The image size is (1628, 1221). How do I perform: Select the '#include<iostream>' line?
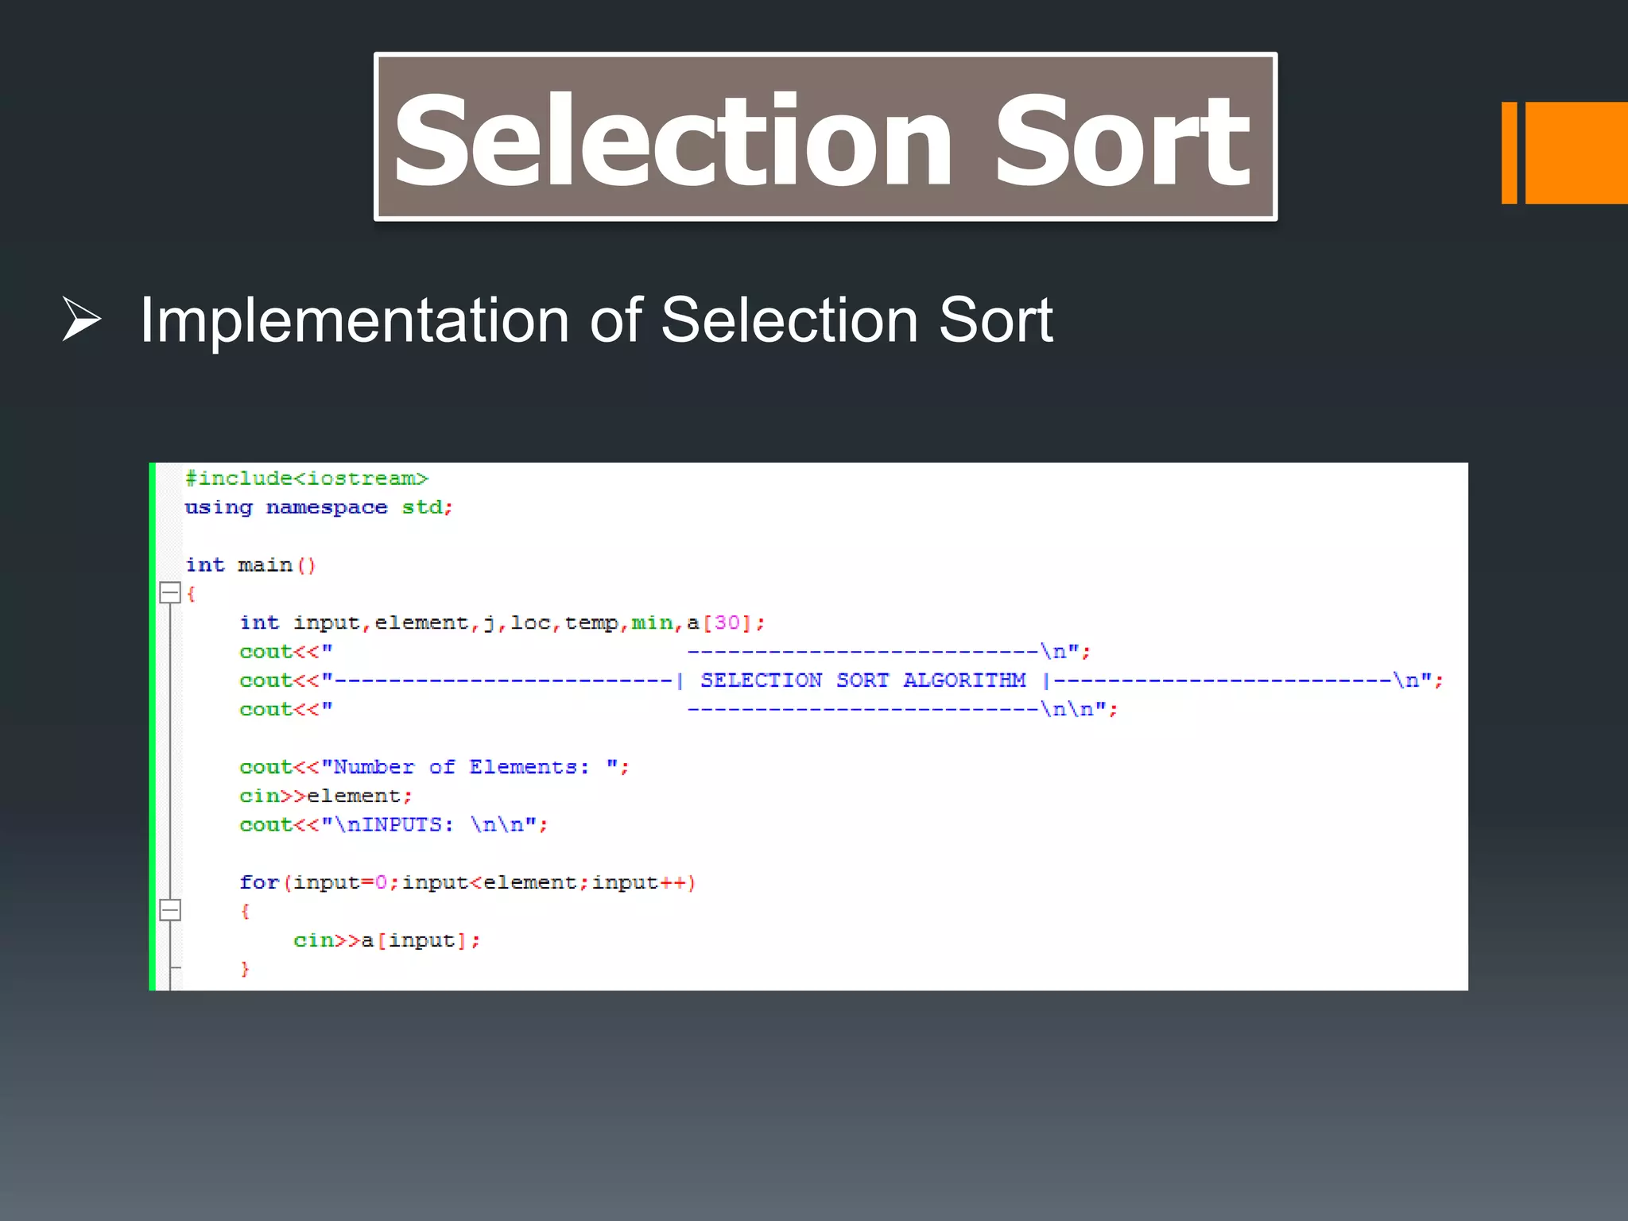tap(307, 479)
